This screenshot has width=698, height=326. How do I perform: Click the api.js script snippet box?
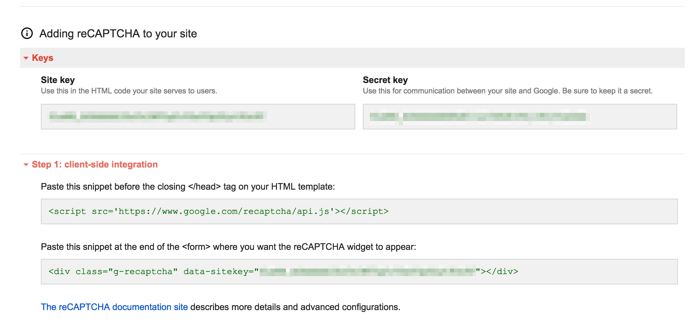coord(359,211)
